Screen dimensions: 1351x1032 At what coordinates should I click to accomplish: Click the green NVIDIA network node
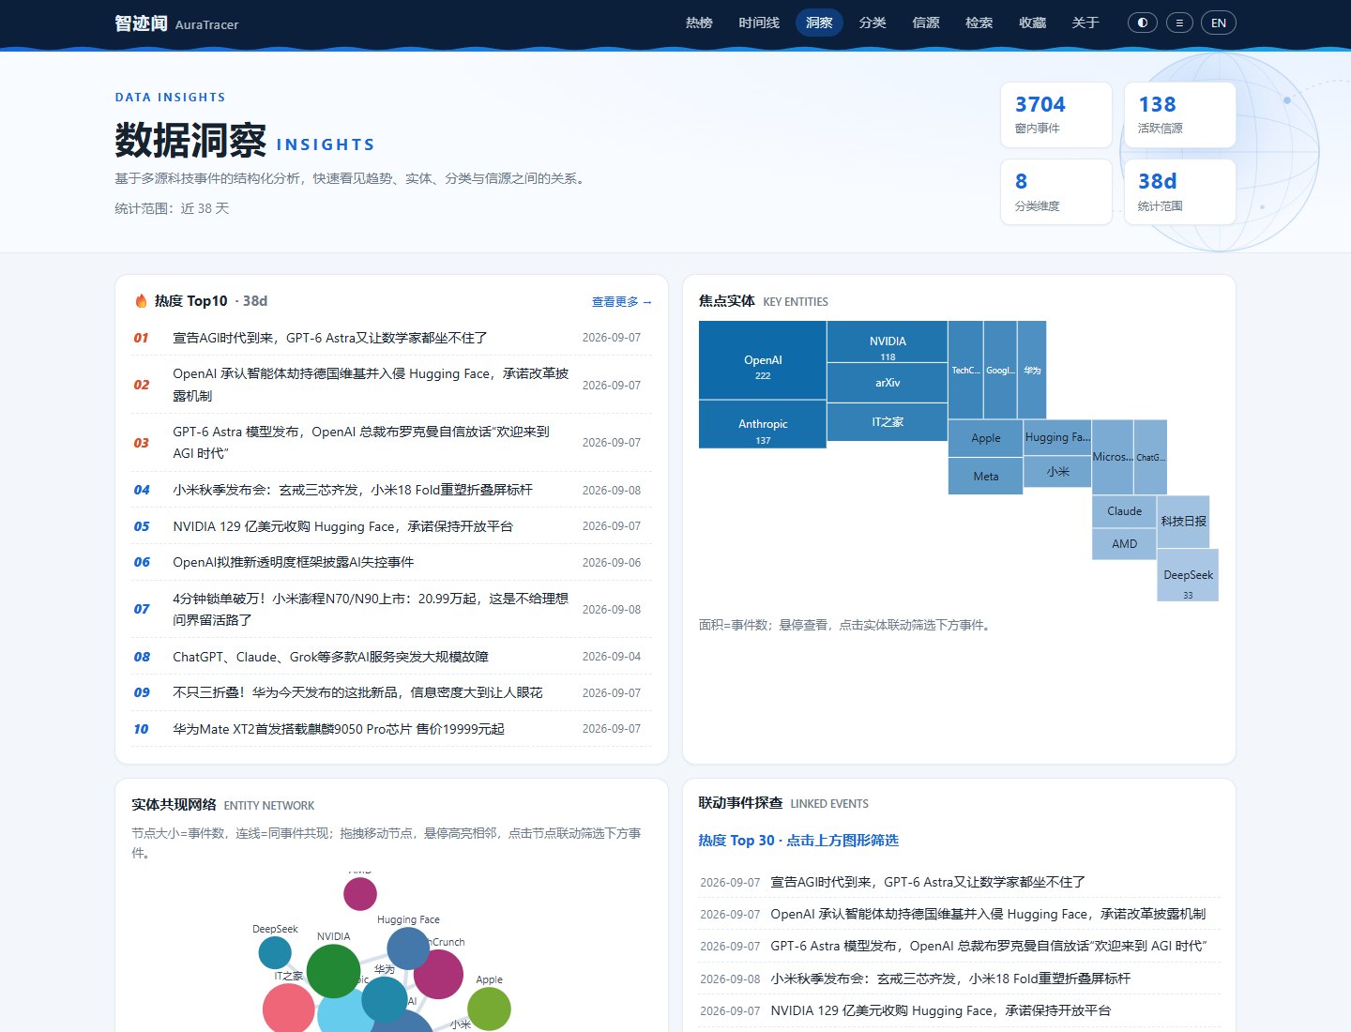[x=333, y=971]
